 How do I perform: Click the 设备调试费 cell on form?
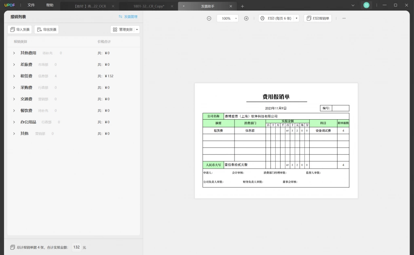323,131
